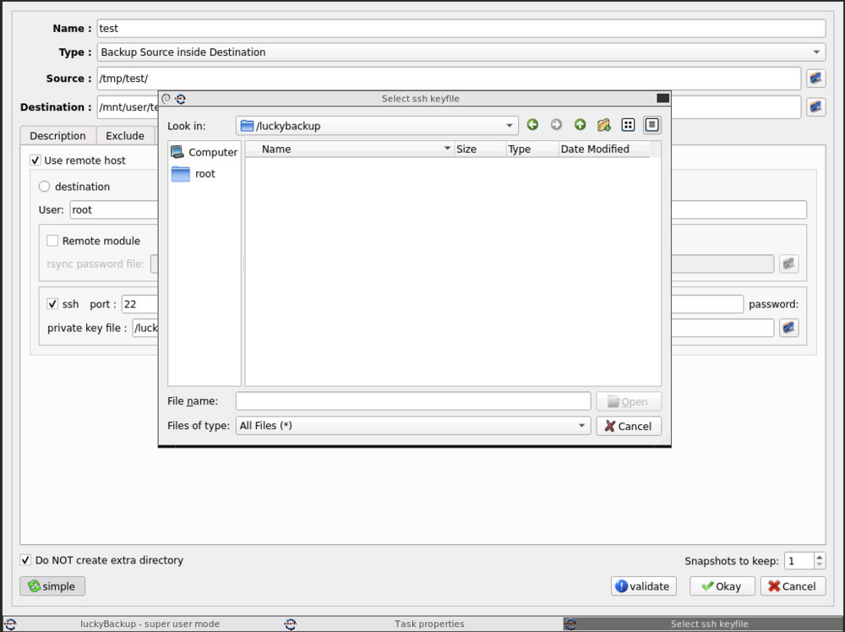The height and width of the screenshot is (632, 845).
Task: Toggle Do NOT create extra directory
Action: tap(25, 560)
